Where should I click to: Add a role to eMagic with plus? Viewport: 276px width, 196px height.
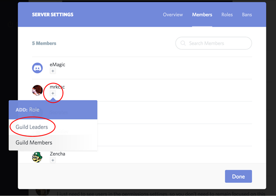pos(53,71)
